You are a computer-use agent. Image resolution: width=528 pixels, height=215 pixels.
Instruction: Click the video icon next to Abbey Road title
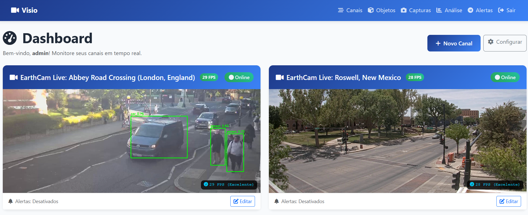(14, 77)
